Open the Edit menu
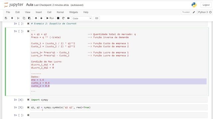This screenshot has height=119, width=213. point(18,12)
